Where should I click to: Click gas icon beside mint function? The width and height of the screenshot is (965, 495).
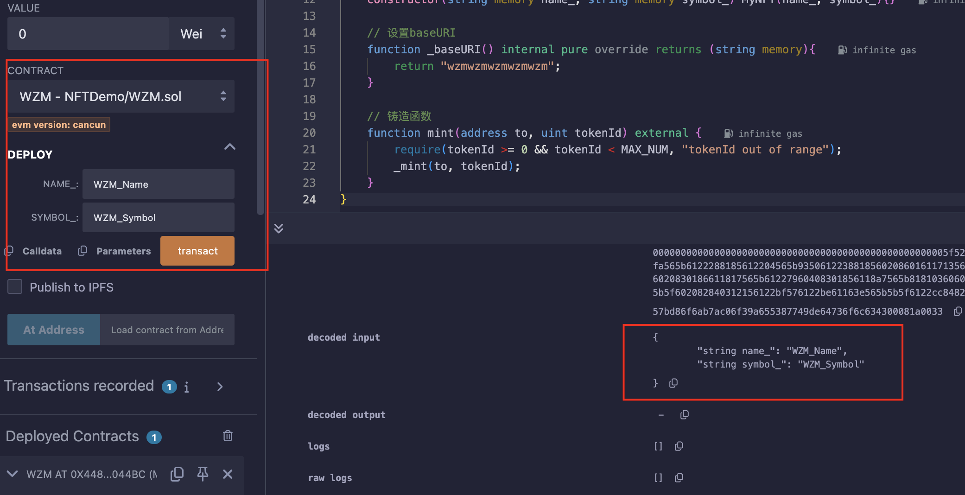click(729, 133)
